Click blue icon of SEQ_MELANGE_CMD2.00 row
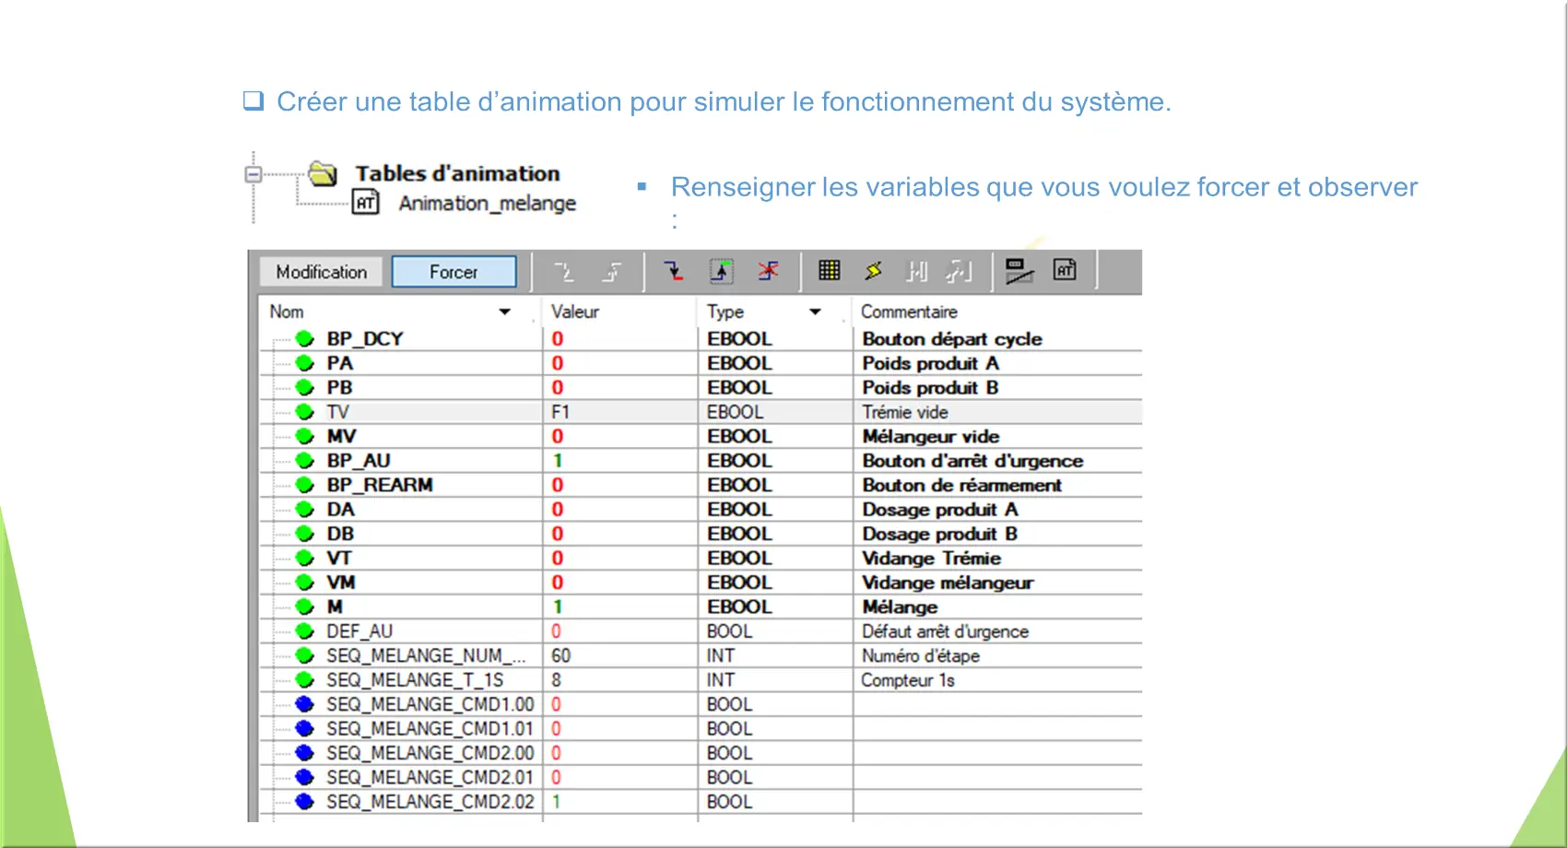The height and width of the screenshot is (848, 1567). [305, 753]
